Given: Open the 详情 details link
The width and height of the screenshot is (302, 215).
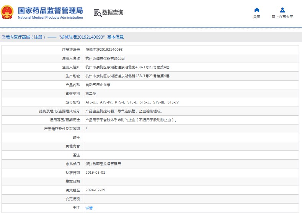Looking at the screenshot, I should coord(89,208).
